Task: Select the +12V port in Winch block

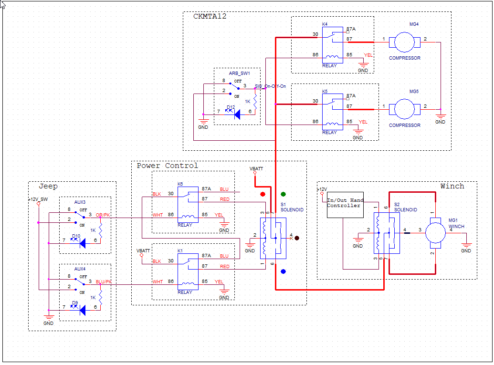Action: [322, 191]
